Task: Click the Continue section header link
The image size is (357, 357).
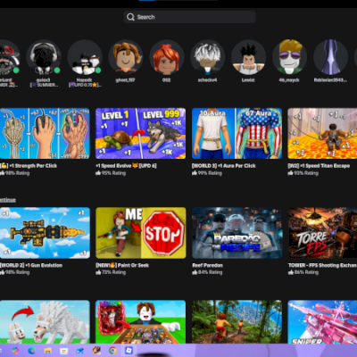Action: pyautogui.click(x=8, y=200)
